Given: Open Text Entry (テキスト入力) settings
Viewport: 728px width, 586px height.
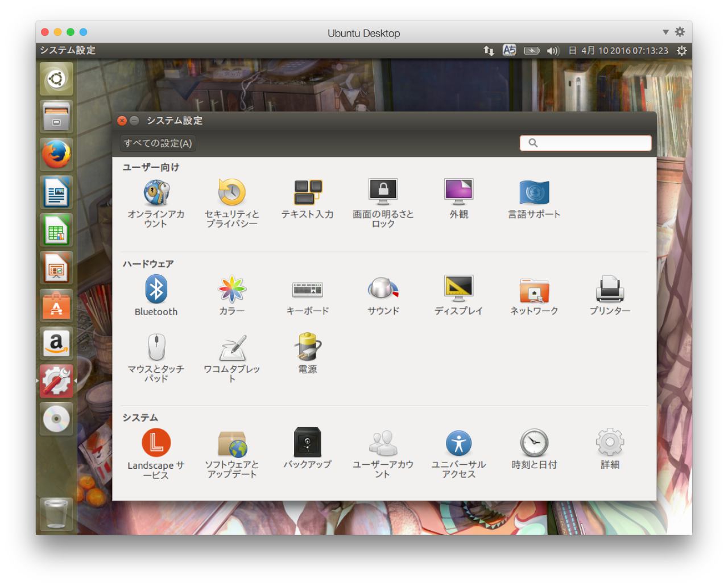Looking at the screenshot, I should tap(308, 199).
